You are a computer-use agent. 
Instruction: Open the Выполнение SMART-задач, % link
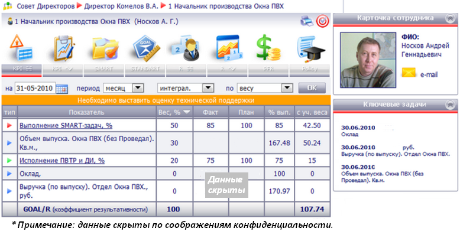point(66,126)
